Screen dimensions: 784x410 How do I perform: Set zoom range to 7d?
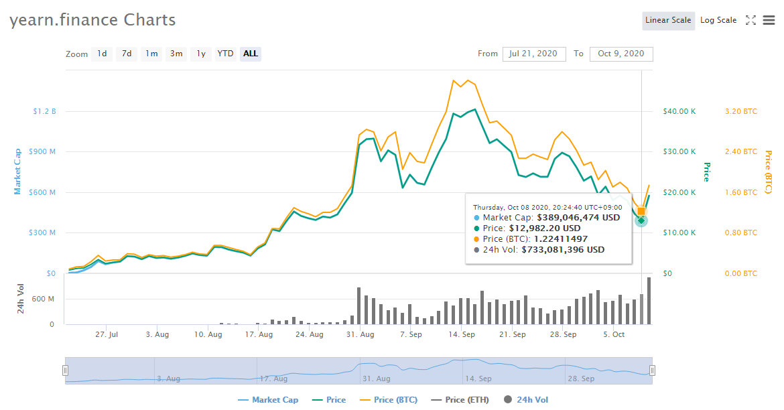coord(127,54)
